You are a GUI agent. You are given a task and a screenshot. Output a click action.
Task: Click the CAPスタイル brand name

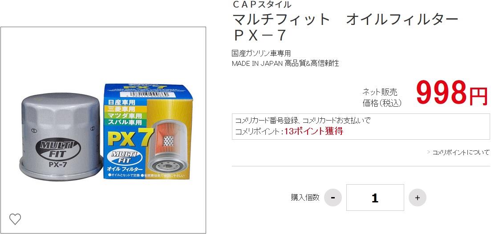(262, 4)
